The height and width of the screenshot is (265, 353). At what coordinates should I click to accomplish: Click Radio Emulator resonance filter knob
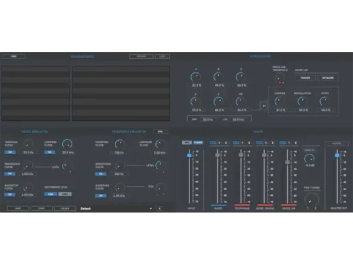tap(28, 166)
